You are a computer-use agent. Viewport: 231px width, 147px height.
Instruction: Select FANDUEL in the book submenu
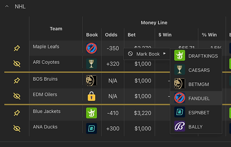196,98
